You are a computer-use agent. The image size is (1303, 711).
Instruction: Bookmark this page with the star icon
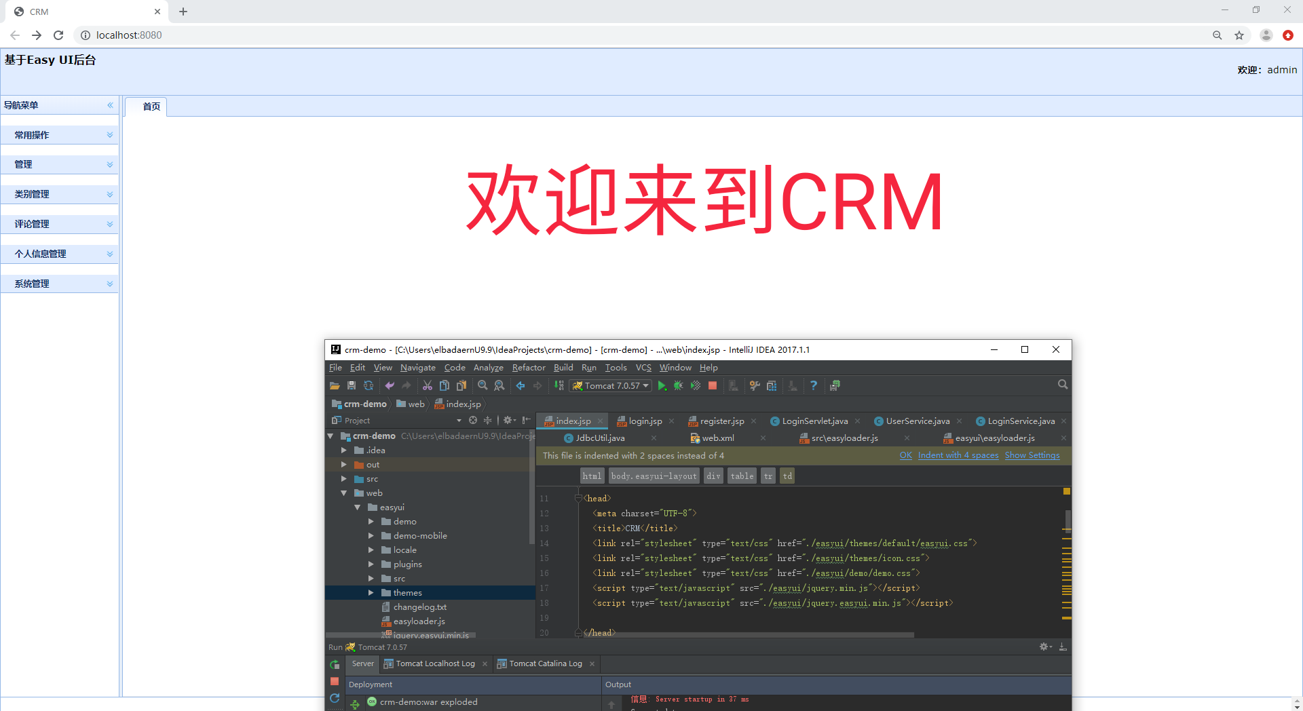point(1239,35)
